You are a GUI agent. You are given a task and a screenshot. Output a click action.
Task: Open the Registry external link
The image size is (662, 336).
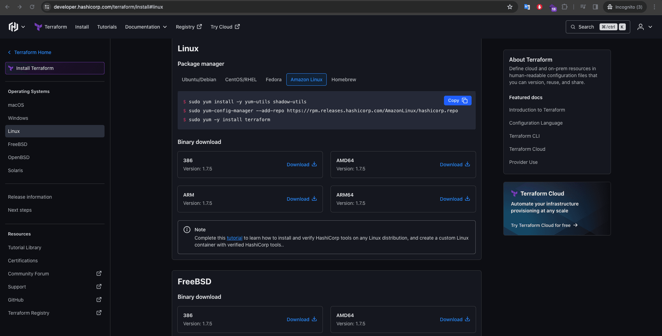click(189, 27)
